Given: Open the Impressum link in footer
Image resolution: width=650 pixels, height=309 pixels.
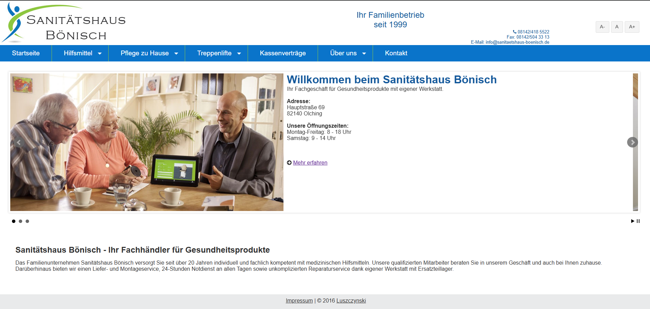Looking at the screenshot, I should pyautogui.click(x=299, y=301).
